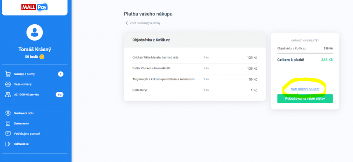This screenshot has height=162, width=353.
Task: Click 139 Kč price of Chicken Tikka Masala
Action: pos(252,58)
